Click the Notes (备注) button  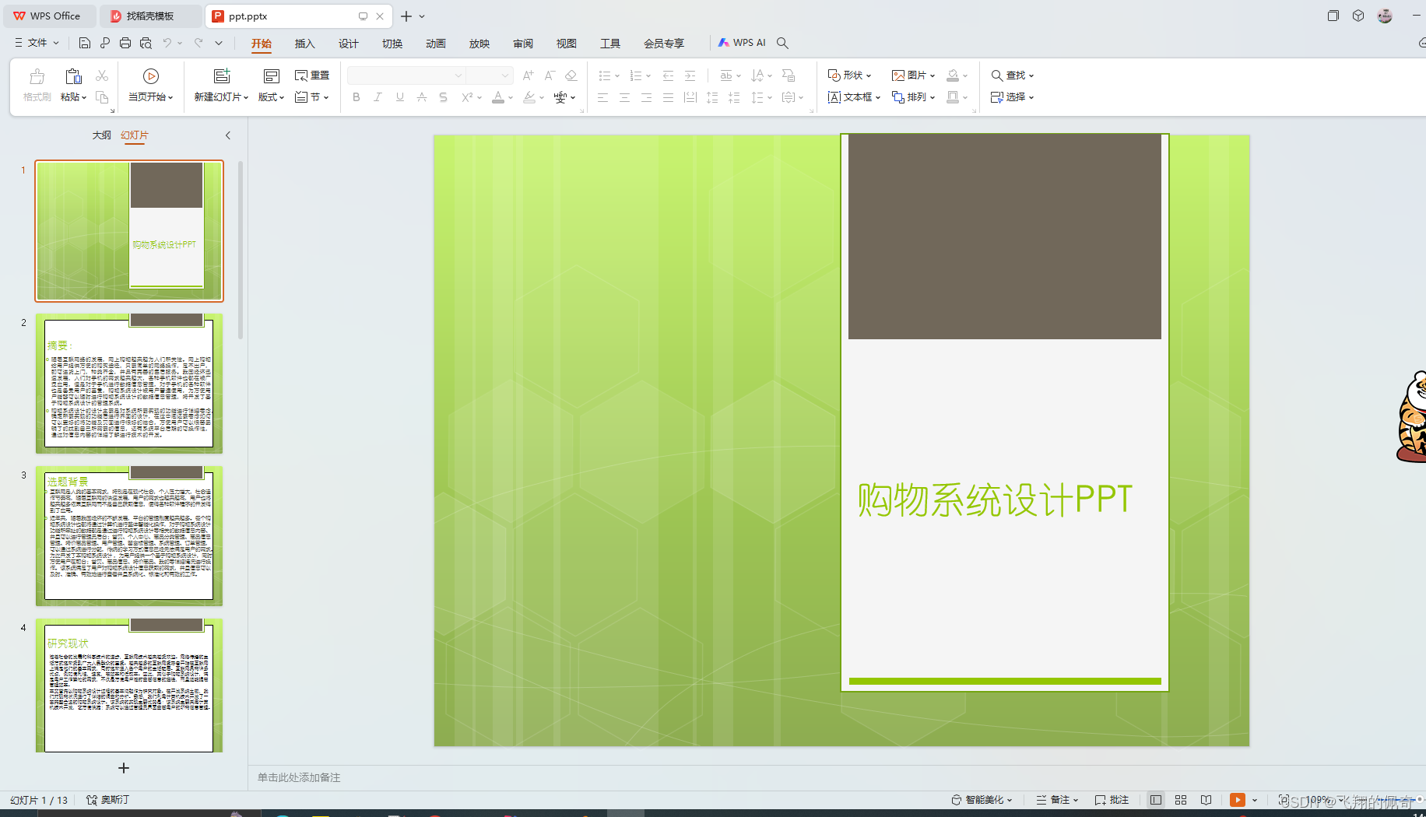[1057, 800]
